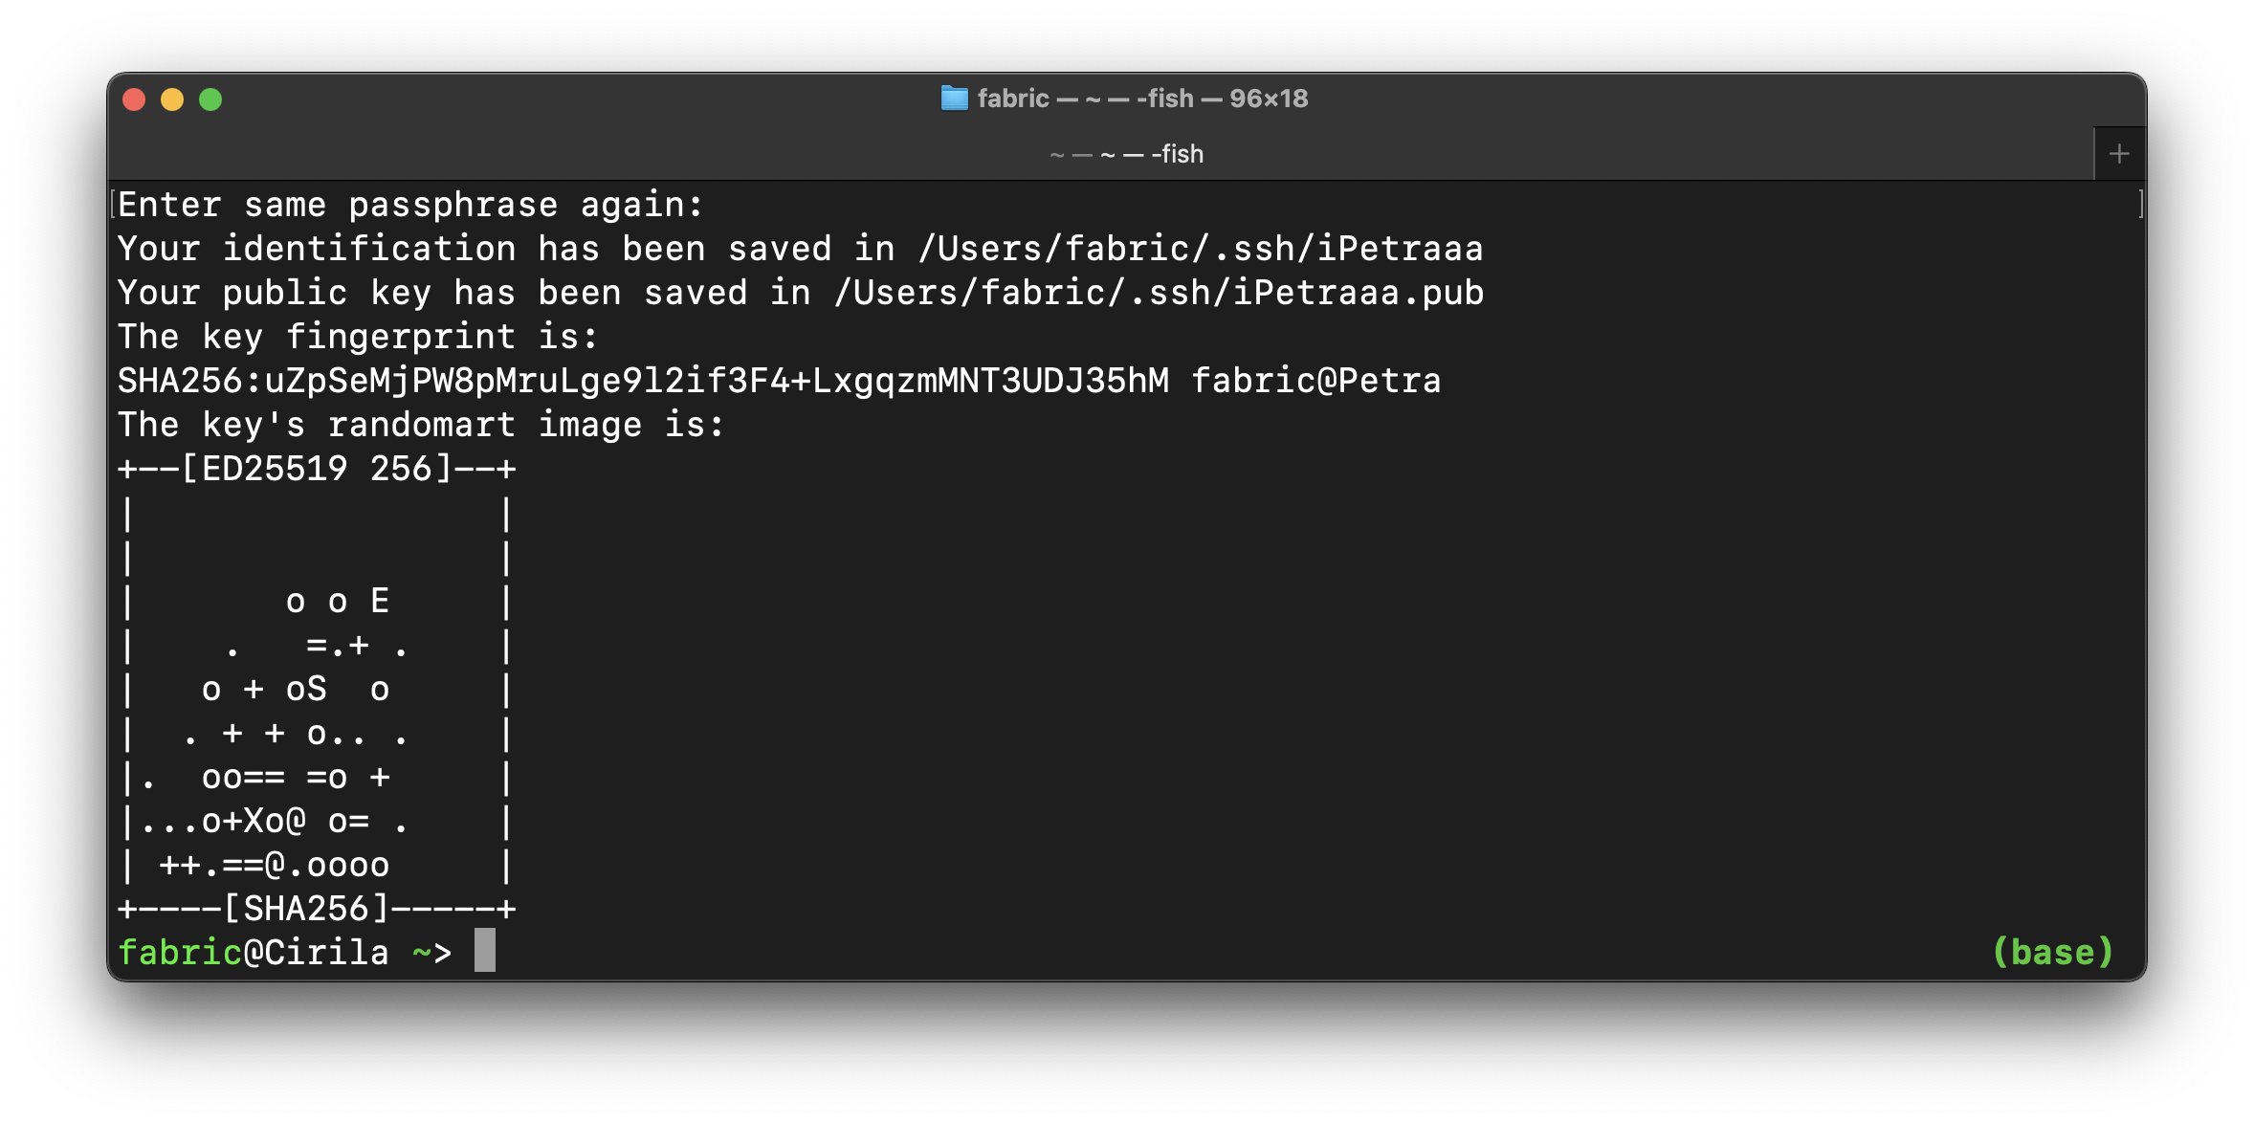Click the red close traffic light

134,99
